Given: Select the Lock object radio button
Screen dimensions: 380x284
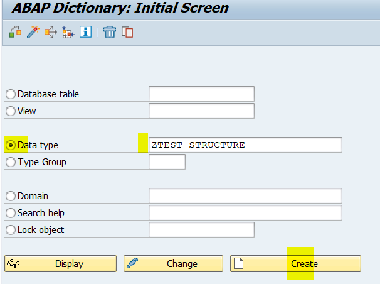Looking at the screenshot, I should tap(11, 230).
